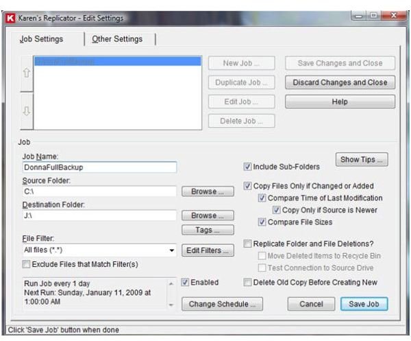Click the 'Run Job every 1 day' text
The height and width of the screenshot is (341, 411).
pos(57,284)
